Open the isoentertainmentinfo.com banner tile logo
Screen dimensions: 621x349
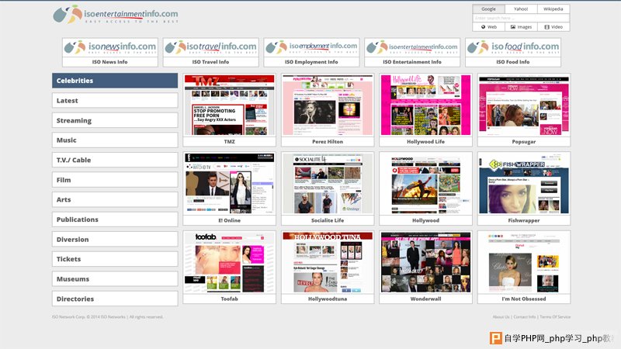(412, 47)
